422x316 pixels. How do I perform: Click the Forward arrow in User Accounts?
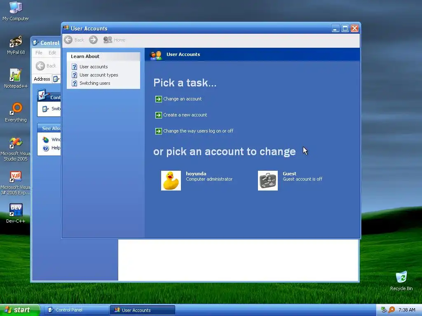[93, 40]
